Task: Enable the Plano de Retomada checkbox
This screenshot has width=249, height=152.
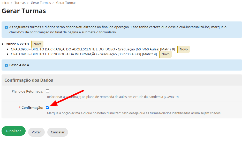Action: 47,91
